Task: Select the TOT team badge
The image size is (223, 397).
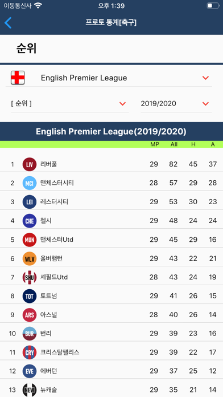Action: click(x=29, y=296)
